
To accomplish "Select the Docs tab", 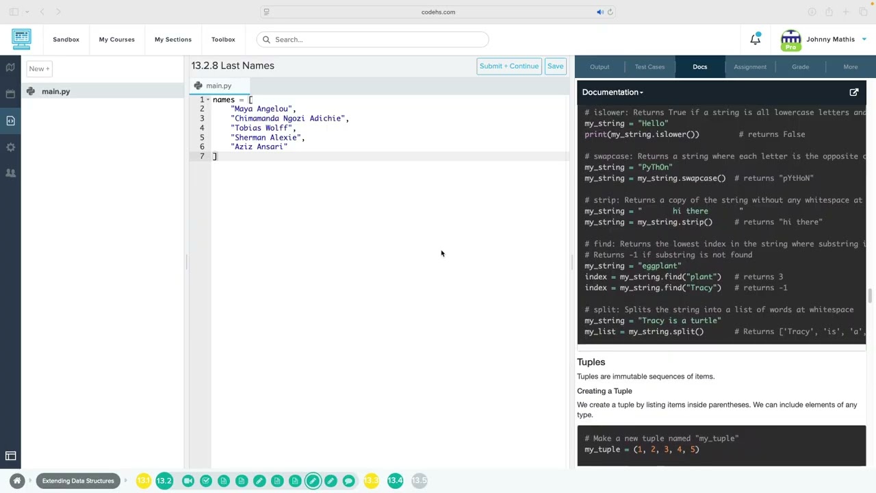I will [699, 66].
